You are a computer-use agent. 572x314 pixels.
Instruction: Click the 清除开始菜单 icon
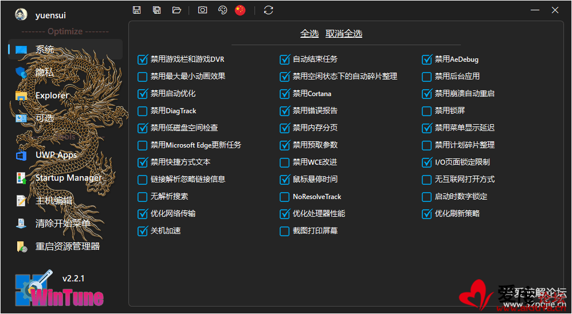(21, 224)
